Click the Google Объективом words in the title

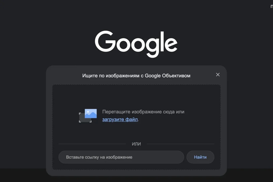[x=167, y=76]
